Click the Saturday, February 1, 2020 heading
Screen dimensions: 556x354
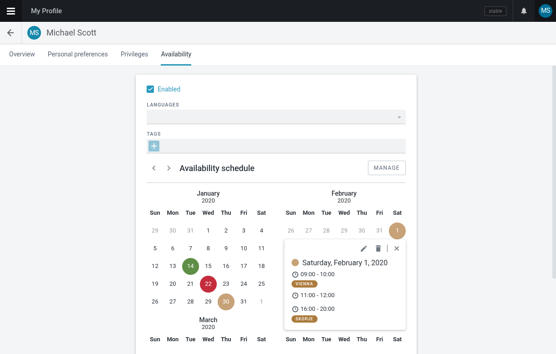345,263
